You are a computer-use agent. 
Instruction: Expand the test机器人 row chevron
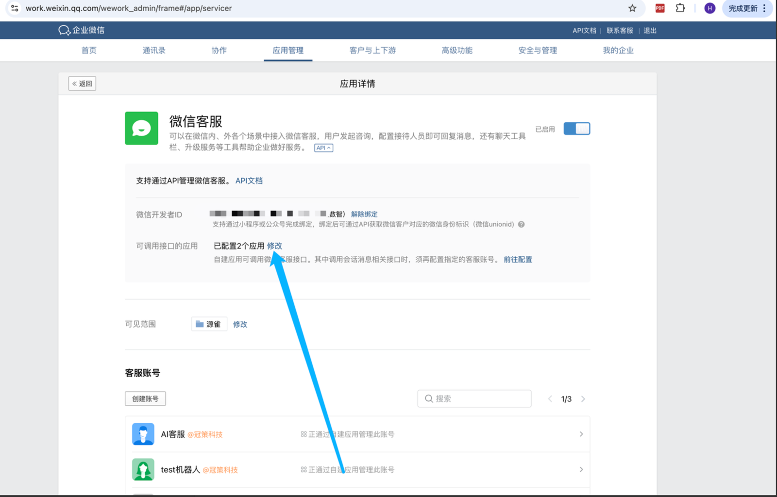[581, 469]
